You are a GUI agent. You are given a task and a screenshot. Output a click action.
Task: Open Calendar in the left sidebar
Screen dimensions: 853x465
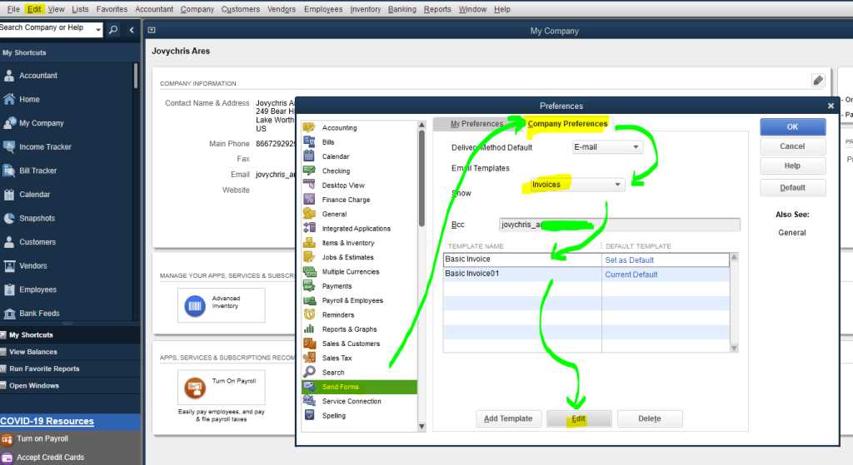click(35, 195)
